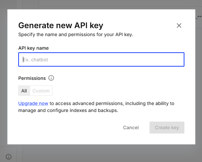The width and height of the screenshot is (202, 162).
Task: Click the masked key asterisks behind dialog
Action: (199, 16)
